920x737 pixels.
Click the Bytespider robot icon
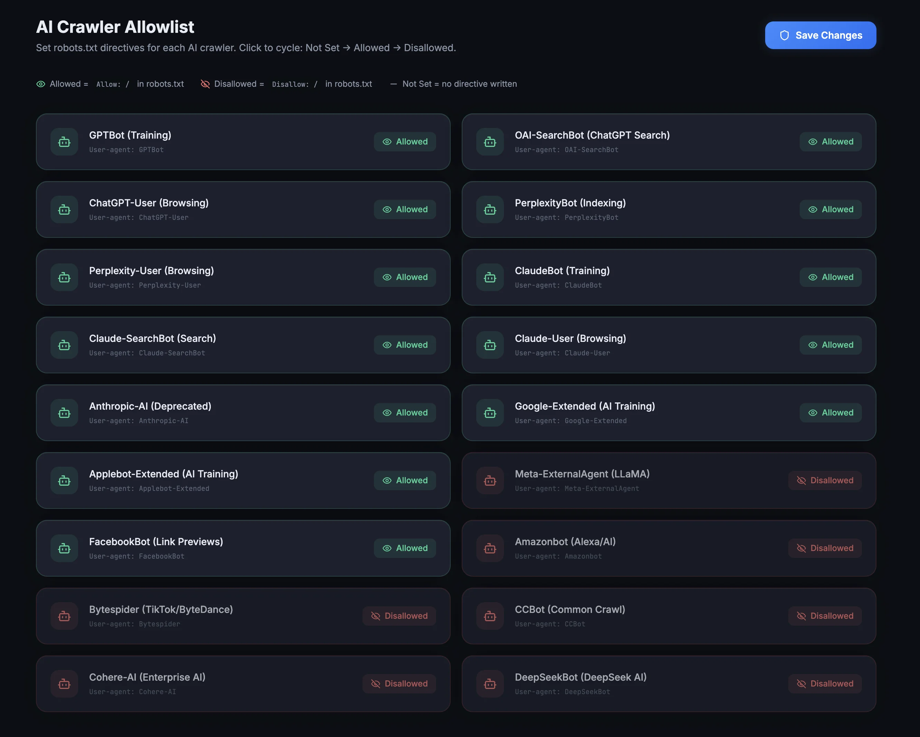coord(64,616)
